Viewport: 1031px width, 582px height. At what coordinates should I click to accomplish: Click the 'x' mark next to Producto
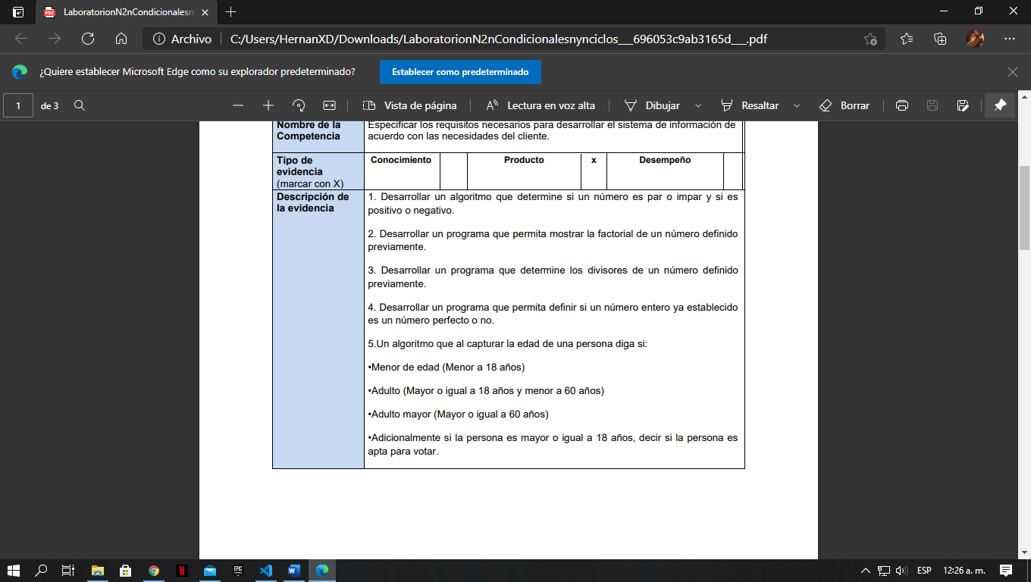(594, 160)
